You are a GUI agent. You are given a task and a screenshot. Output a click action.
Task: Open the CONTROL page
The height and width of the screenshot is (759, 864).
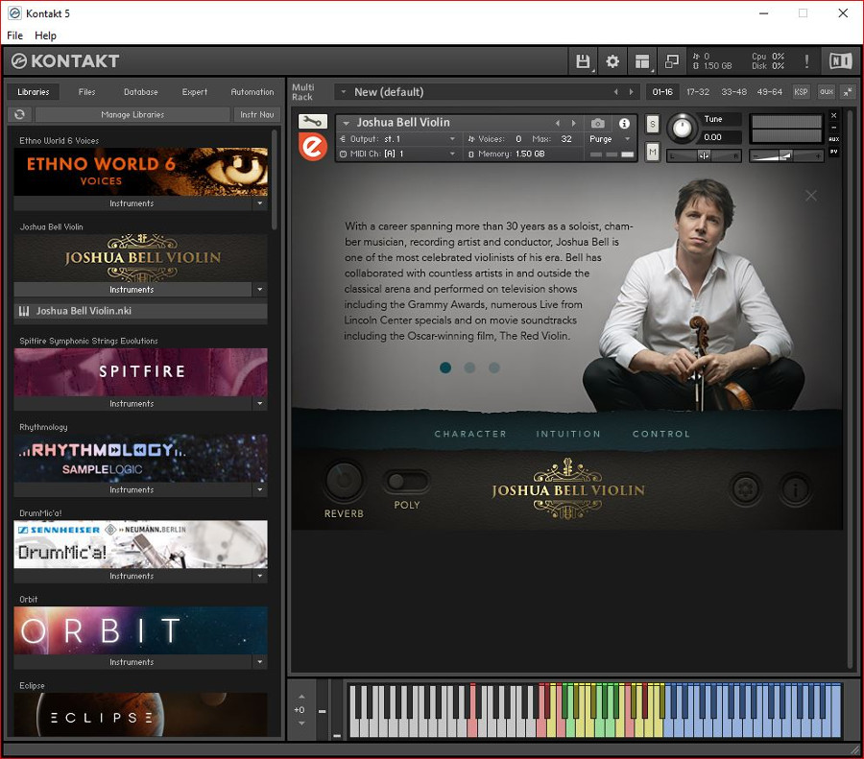[x=661, y=434]
